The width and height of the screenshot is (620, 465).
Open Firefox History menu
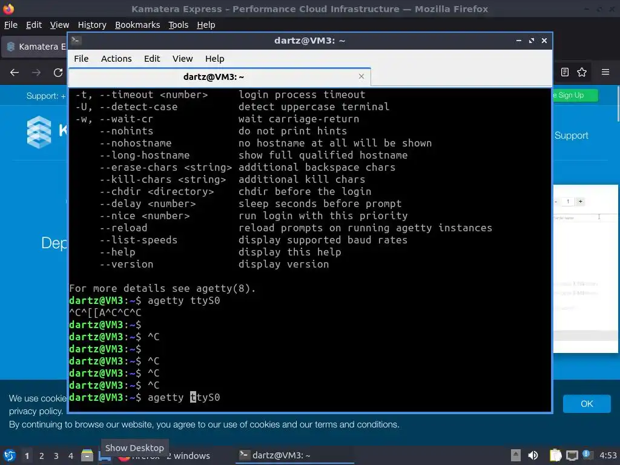tap(92, 25)
